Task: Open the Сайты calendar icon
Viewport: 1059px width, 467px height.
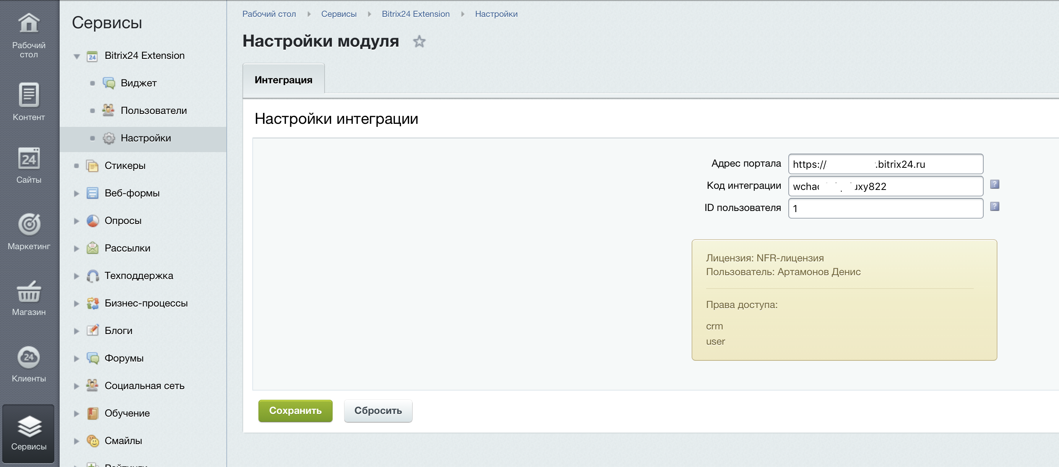Action: tap(28, 159)
